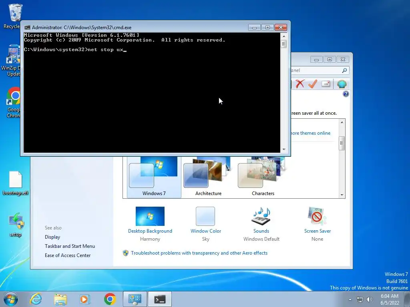Open Sounds settings
Screen dimensions: 410x307
[x=261, y=224]
